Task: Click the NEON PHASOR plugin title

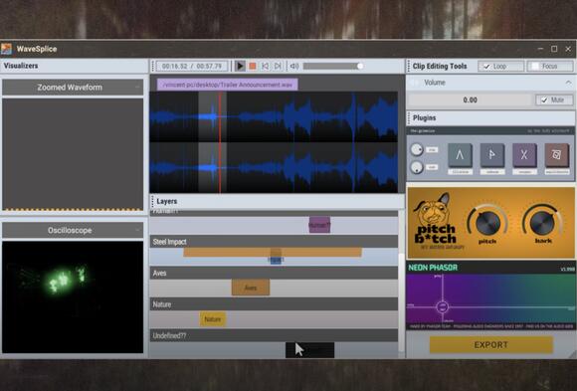Action: [x=433, y=268]
